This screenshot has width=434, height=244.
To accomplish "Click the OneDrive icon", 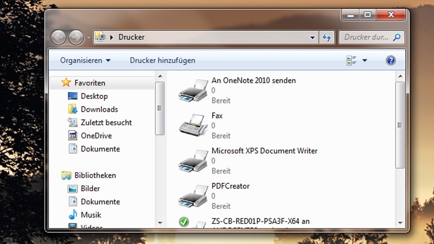I will click(x=72, y=135).
